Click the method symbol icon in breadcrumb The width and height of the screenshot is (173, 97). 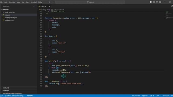click(x=49, y=10)
